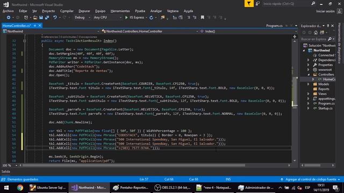
Task: Collapse the Index() method outlining box
Action: pos(25,41)
